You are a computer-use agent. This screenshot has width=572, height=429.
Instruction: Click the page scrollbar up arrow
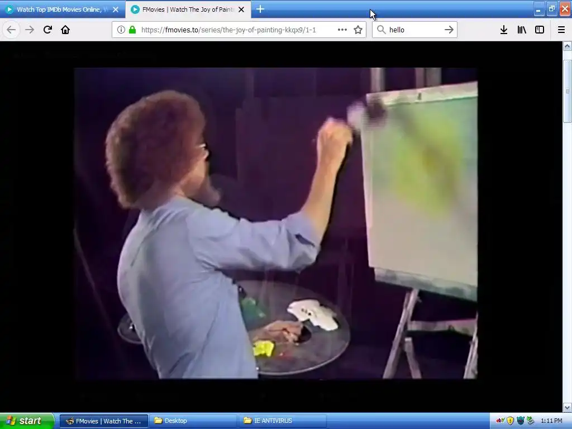pyautogui.click(x=568, y=46)
